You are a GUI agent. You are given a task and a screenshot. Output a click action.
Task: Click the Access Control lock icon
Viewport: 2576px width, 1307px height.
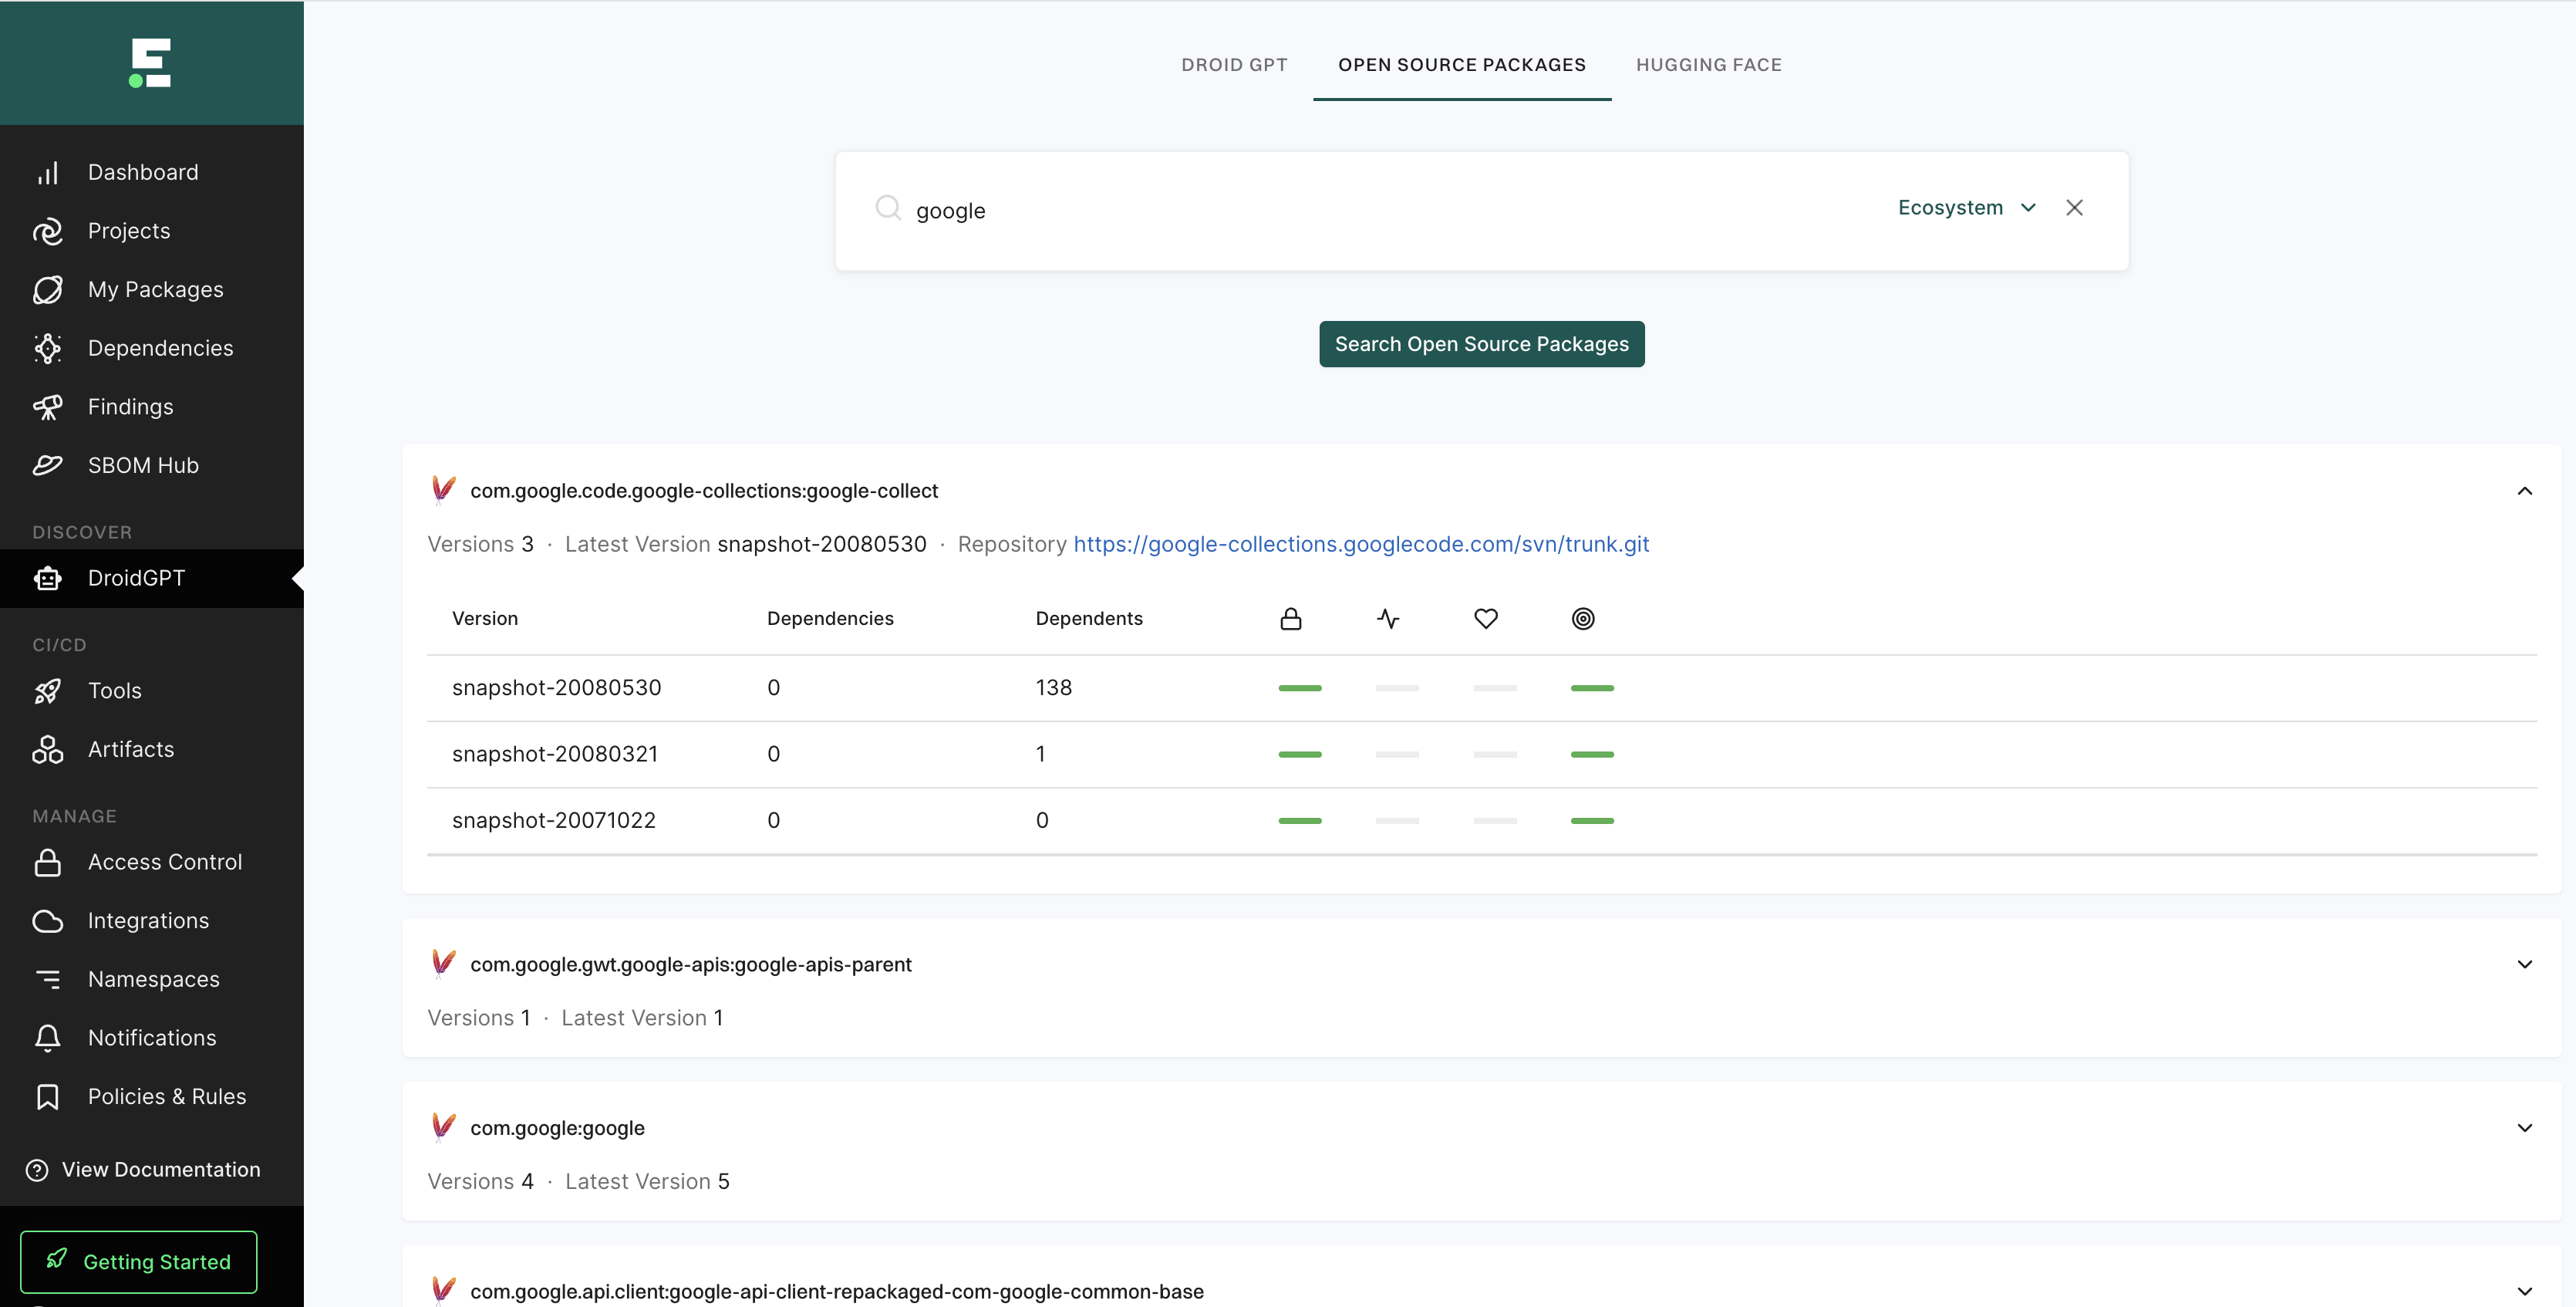48,862
